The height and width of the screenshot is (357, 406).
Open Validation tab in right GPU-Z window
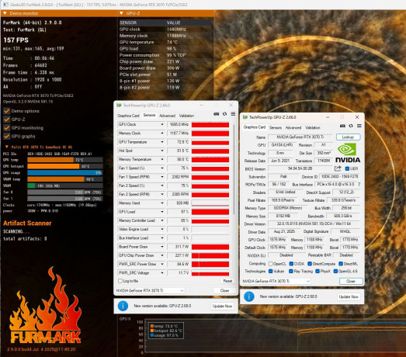pyautogui.click(x=313, y=127)
